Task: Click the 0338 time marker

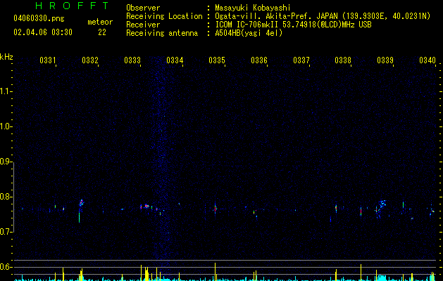Action: (343, 60)
